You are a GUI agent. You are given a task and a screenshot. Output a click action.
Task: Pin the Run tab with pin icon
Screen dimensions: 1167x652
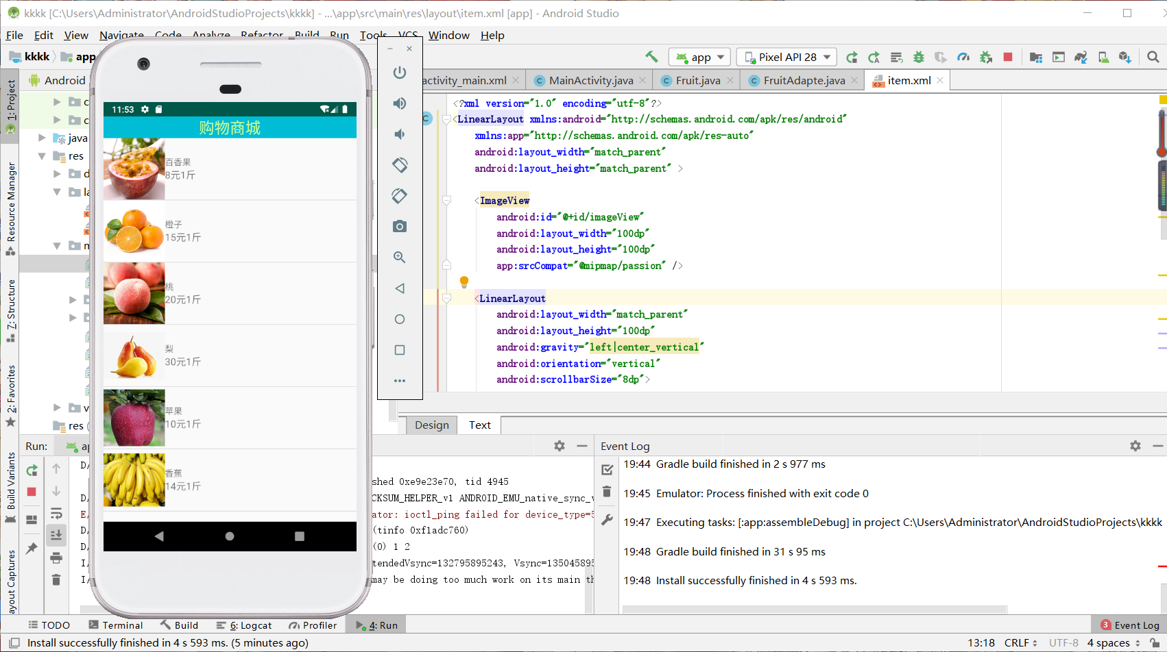pos(32,549)
